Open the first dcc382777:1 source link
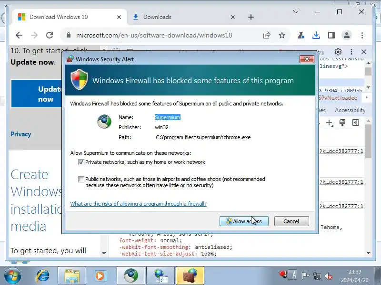The height and width of the screenshot is (285, 381). [x=341, y=151]
